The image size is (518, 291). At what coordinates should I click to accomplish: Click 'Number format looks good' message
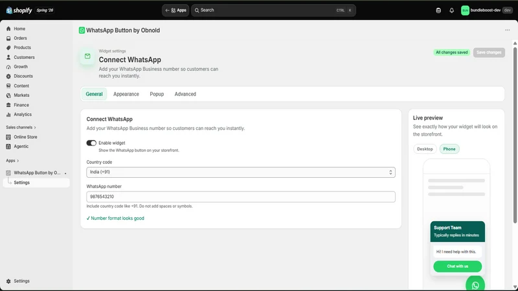115,219
